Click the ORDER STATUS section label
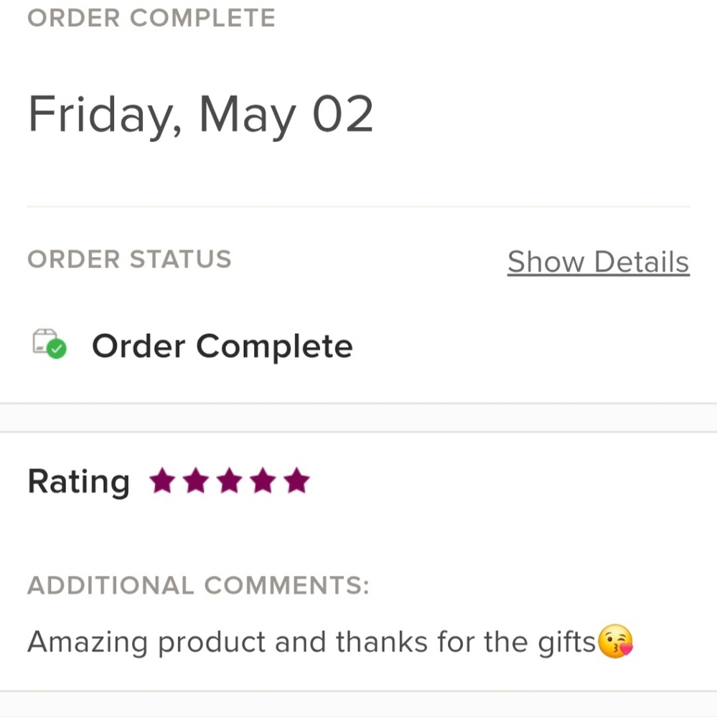The image size is (717, 717). click(x=130, y=259)
